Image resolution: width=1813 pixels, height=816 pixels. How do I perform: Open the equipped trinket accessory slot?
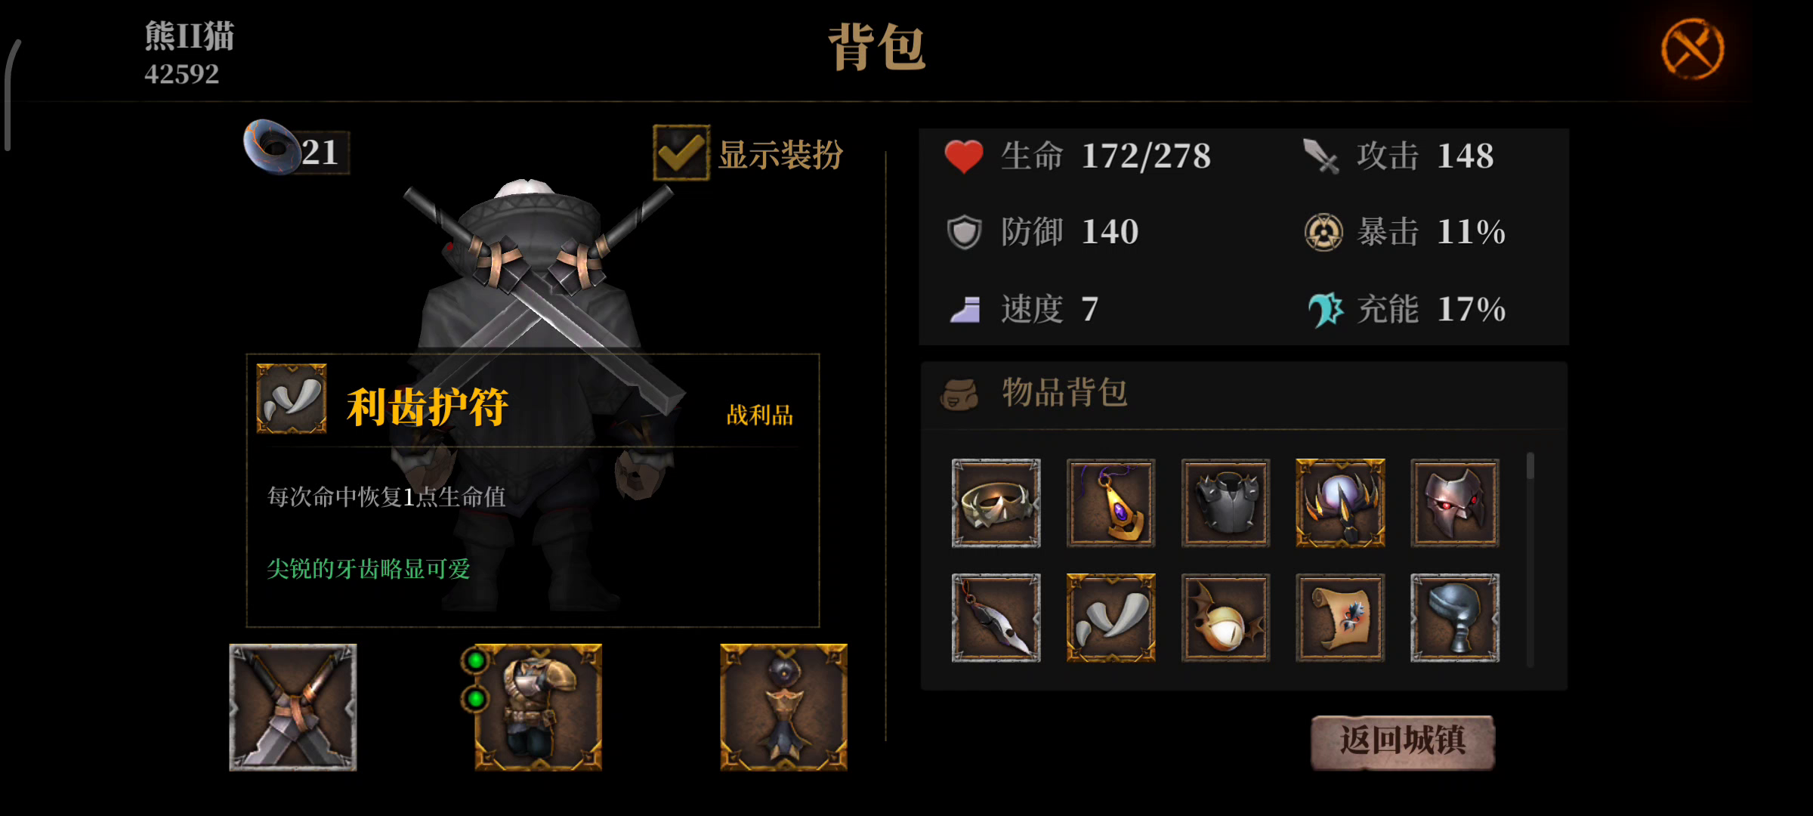(783, 707)
